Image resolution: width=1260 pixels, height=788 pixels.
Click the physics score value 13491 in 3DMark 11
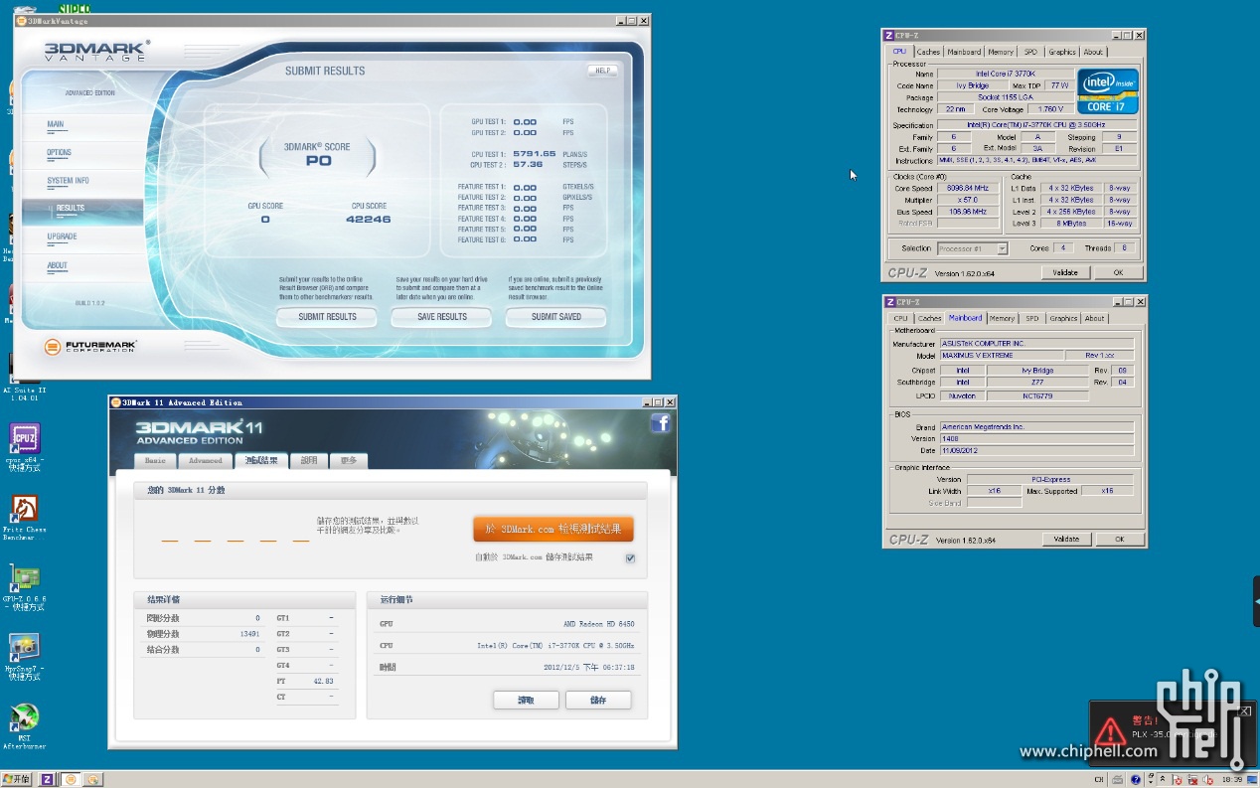point(249,634)
